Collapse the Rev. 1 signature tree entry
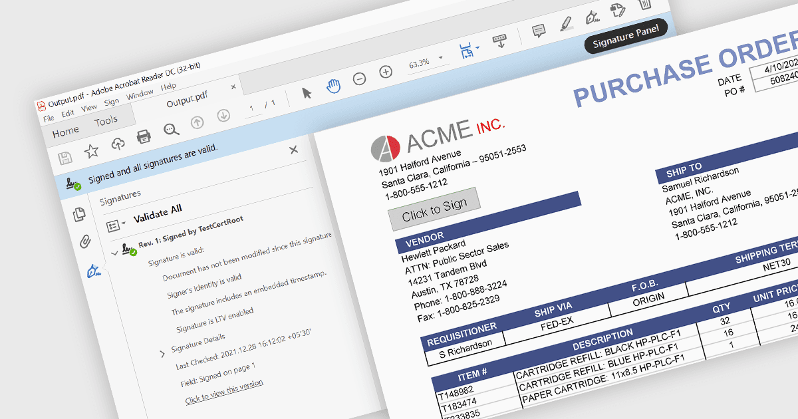 [116, 253]
